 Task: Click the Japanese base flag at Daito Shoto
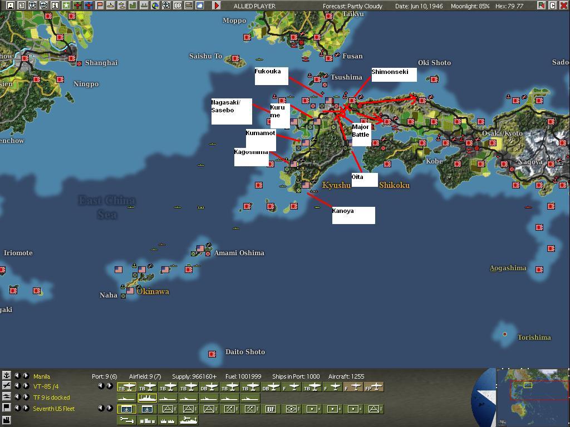(212, 354)
